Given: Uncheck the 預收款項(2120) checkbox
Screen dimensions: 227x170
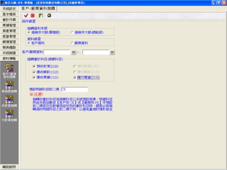Looking at the screenshot, I should click(x=34, y=66).
